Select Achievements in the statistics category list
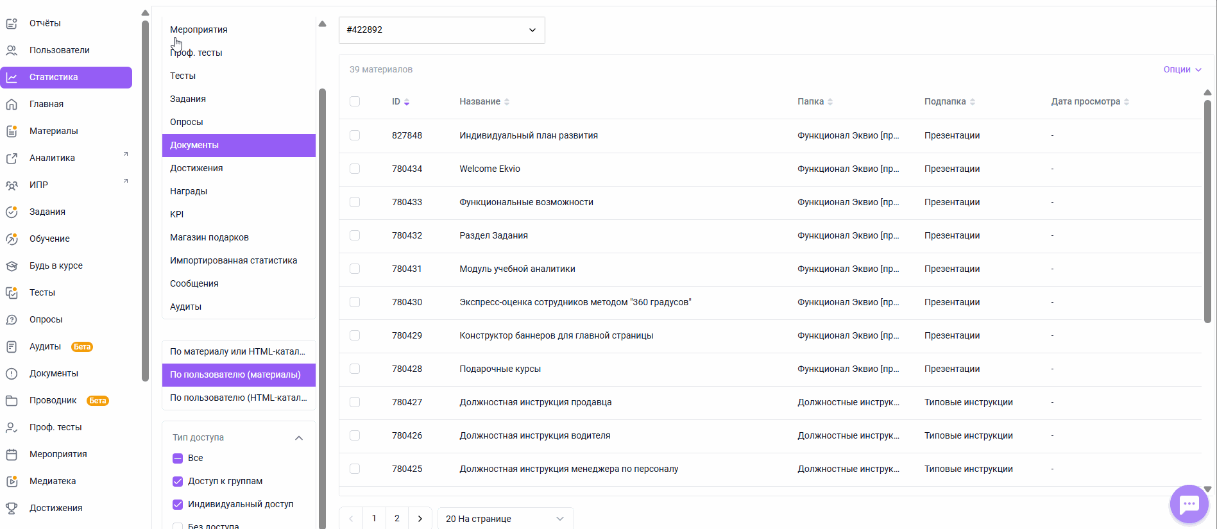The image size is (1217, 529). pyautogui.click(x=196, y=168)
